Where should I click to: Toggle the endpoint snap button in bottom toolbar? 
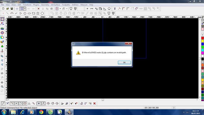pos(3,103)
